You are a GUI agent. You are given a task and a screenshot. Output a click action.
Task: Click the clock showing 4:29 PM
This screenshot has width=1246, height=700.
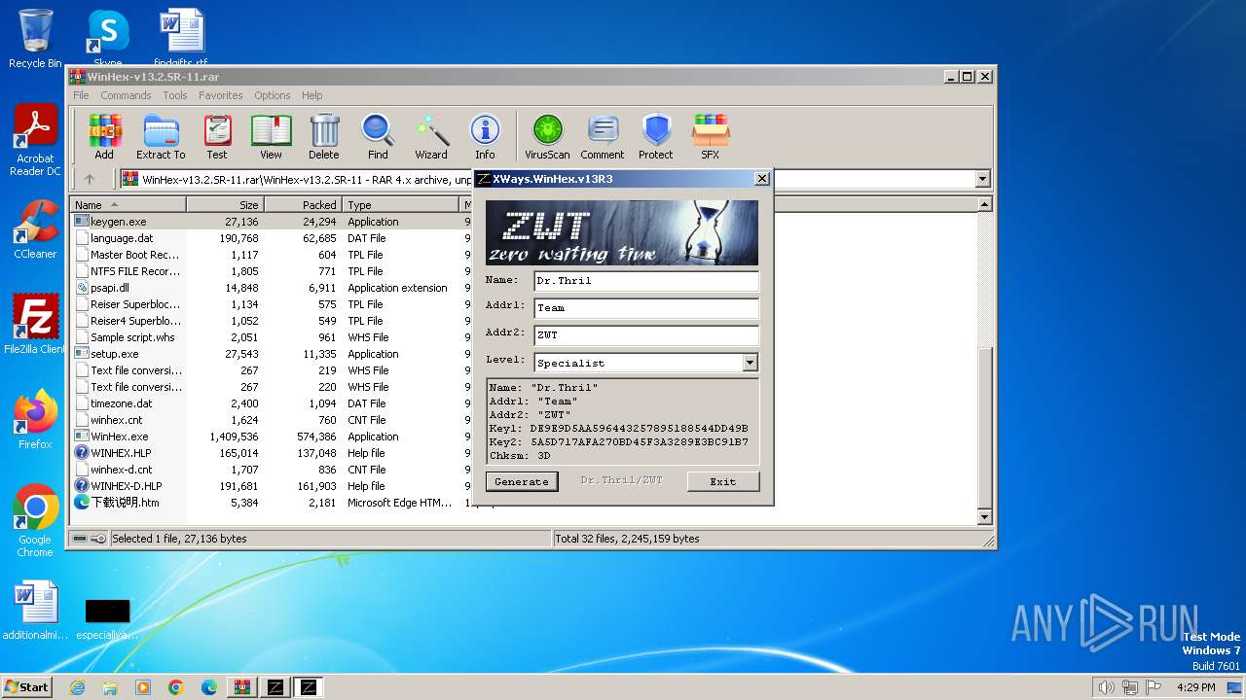(1195, 687)
